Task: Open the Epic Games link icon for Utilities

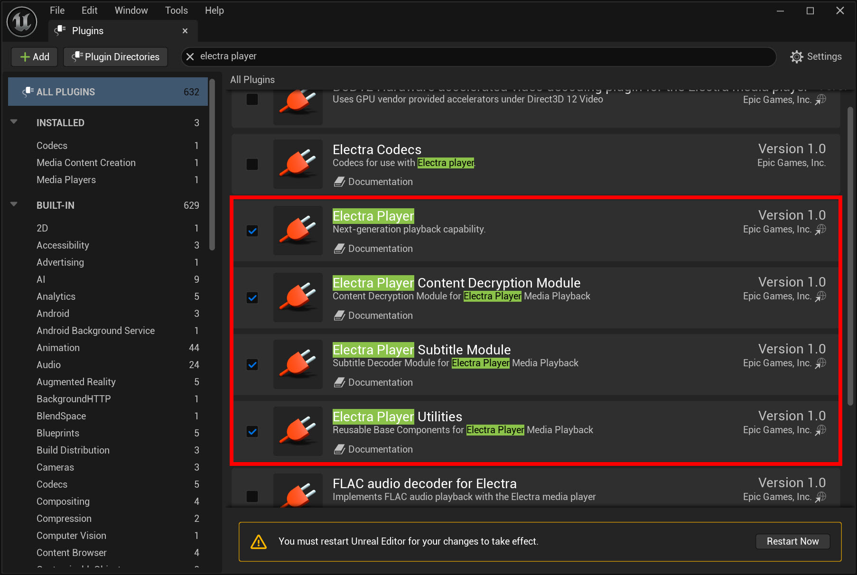Action: [x=820, y=430]
